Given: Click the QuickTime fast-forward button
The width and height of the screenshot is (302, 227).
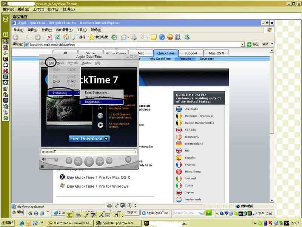Looking at the screenshot, I should [x=99, y=161].
